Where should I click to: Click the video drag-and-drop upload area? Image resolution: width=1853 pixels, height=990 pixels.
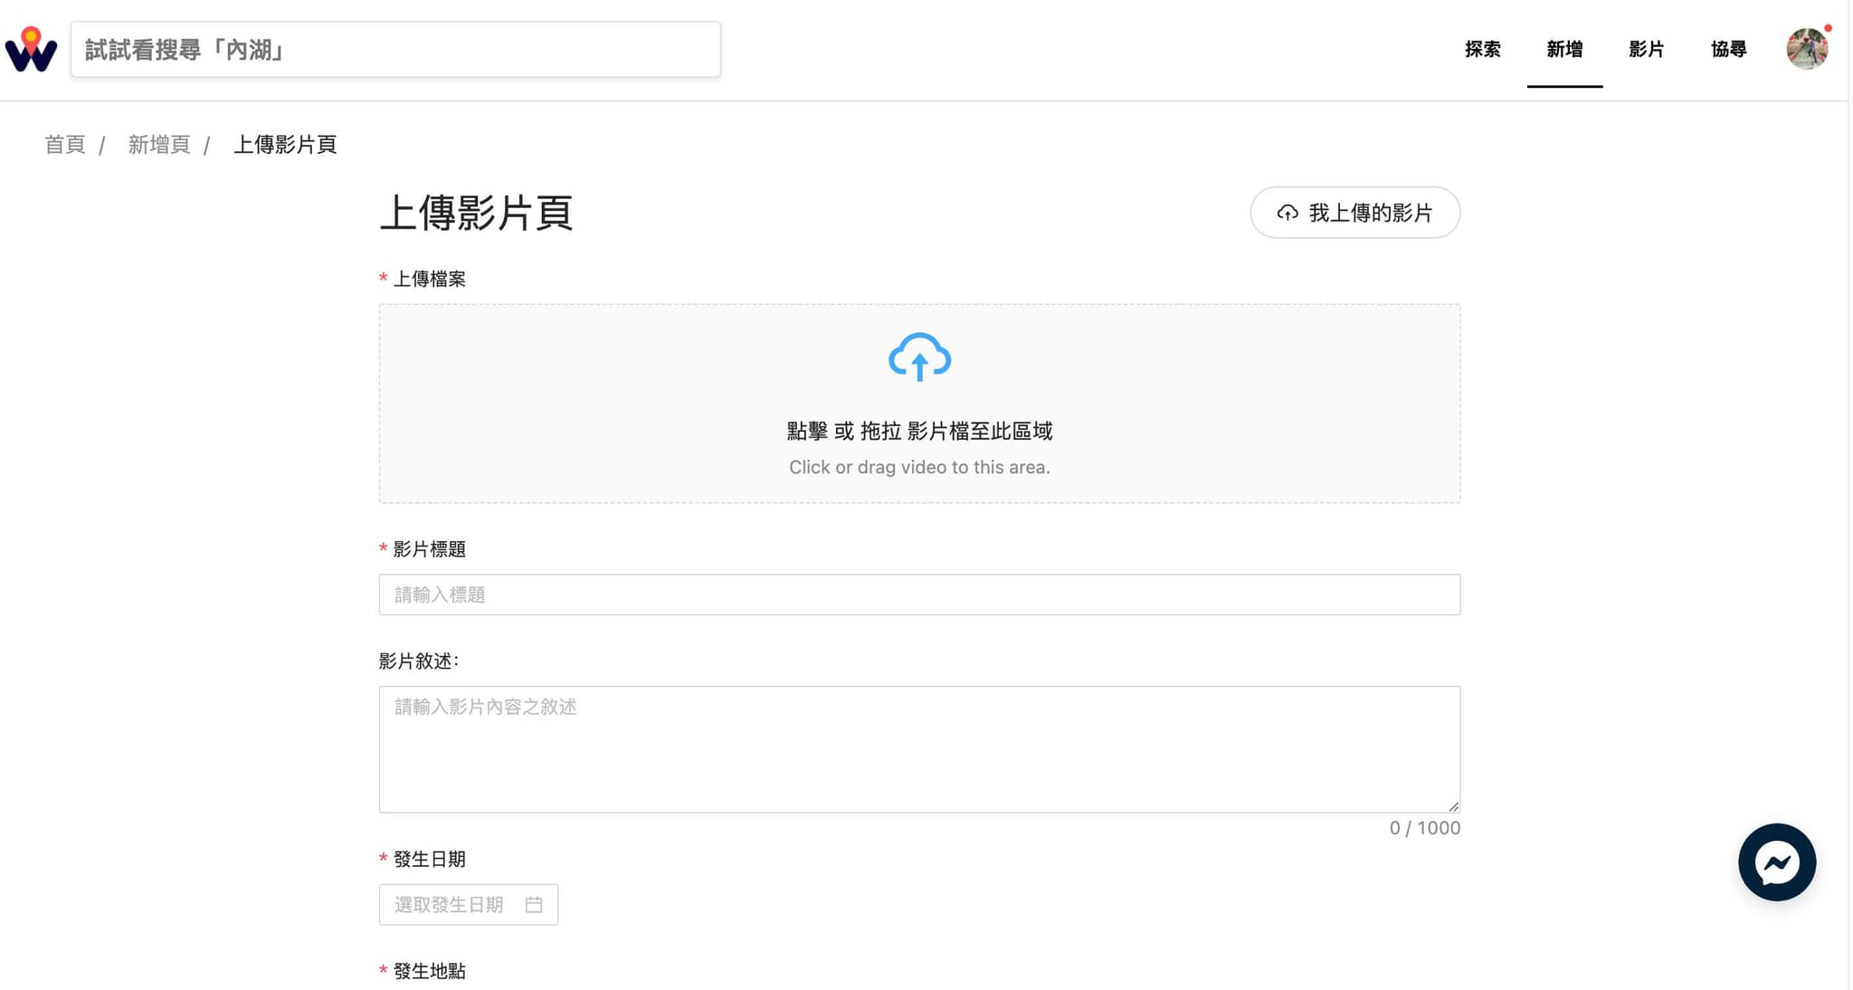click(919, 404)
